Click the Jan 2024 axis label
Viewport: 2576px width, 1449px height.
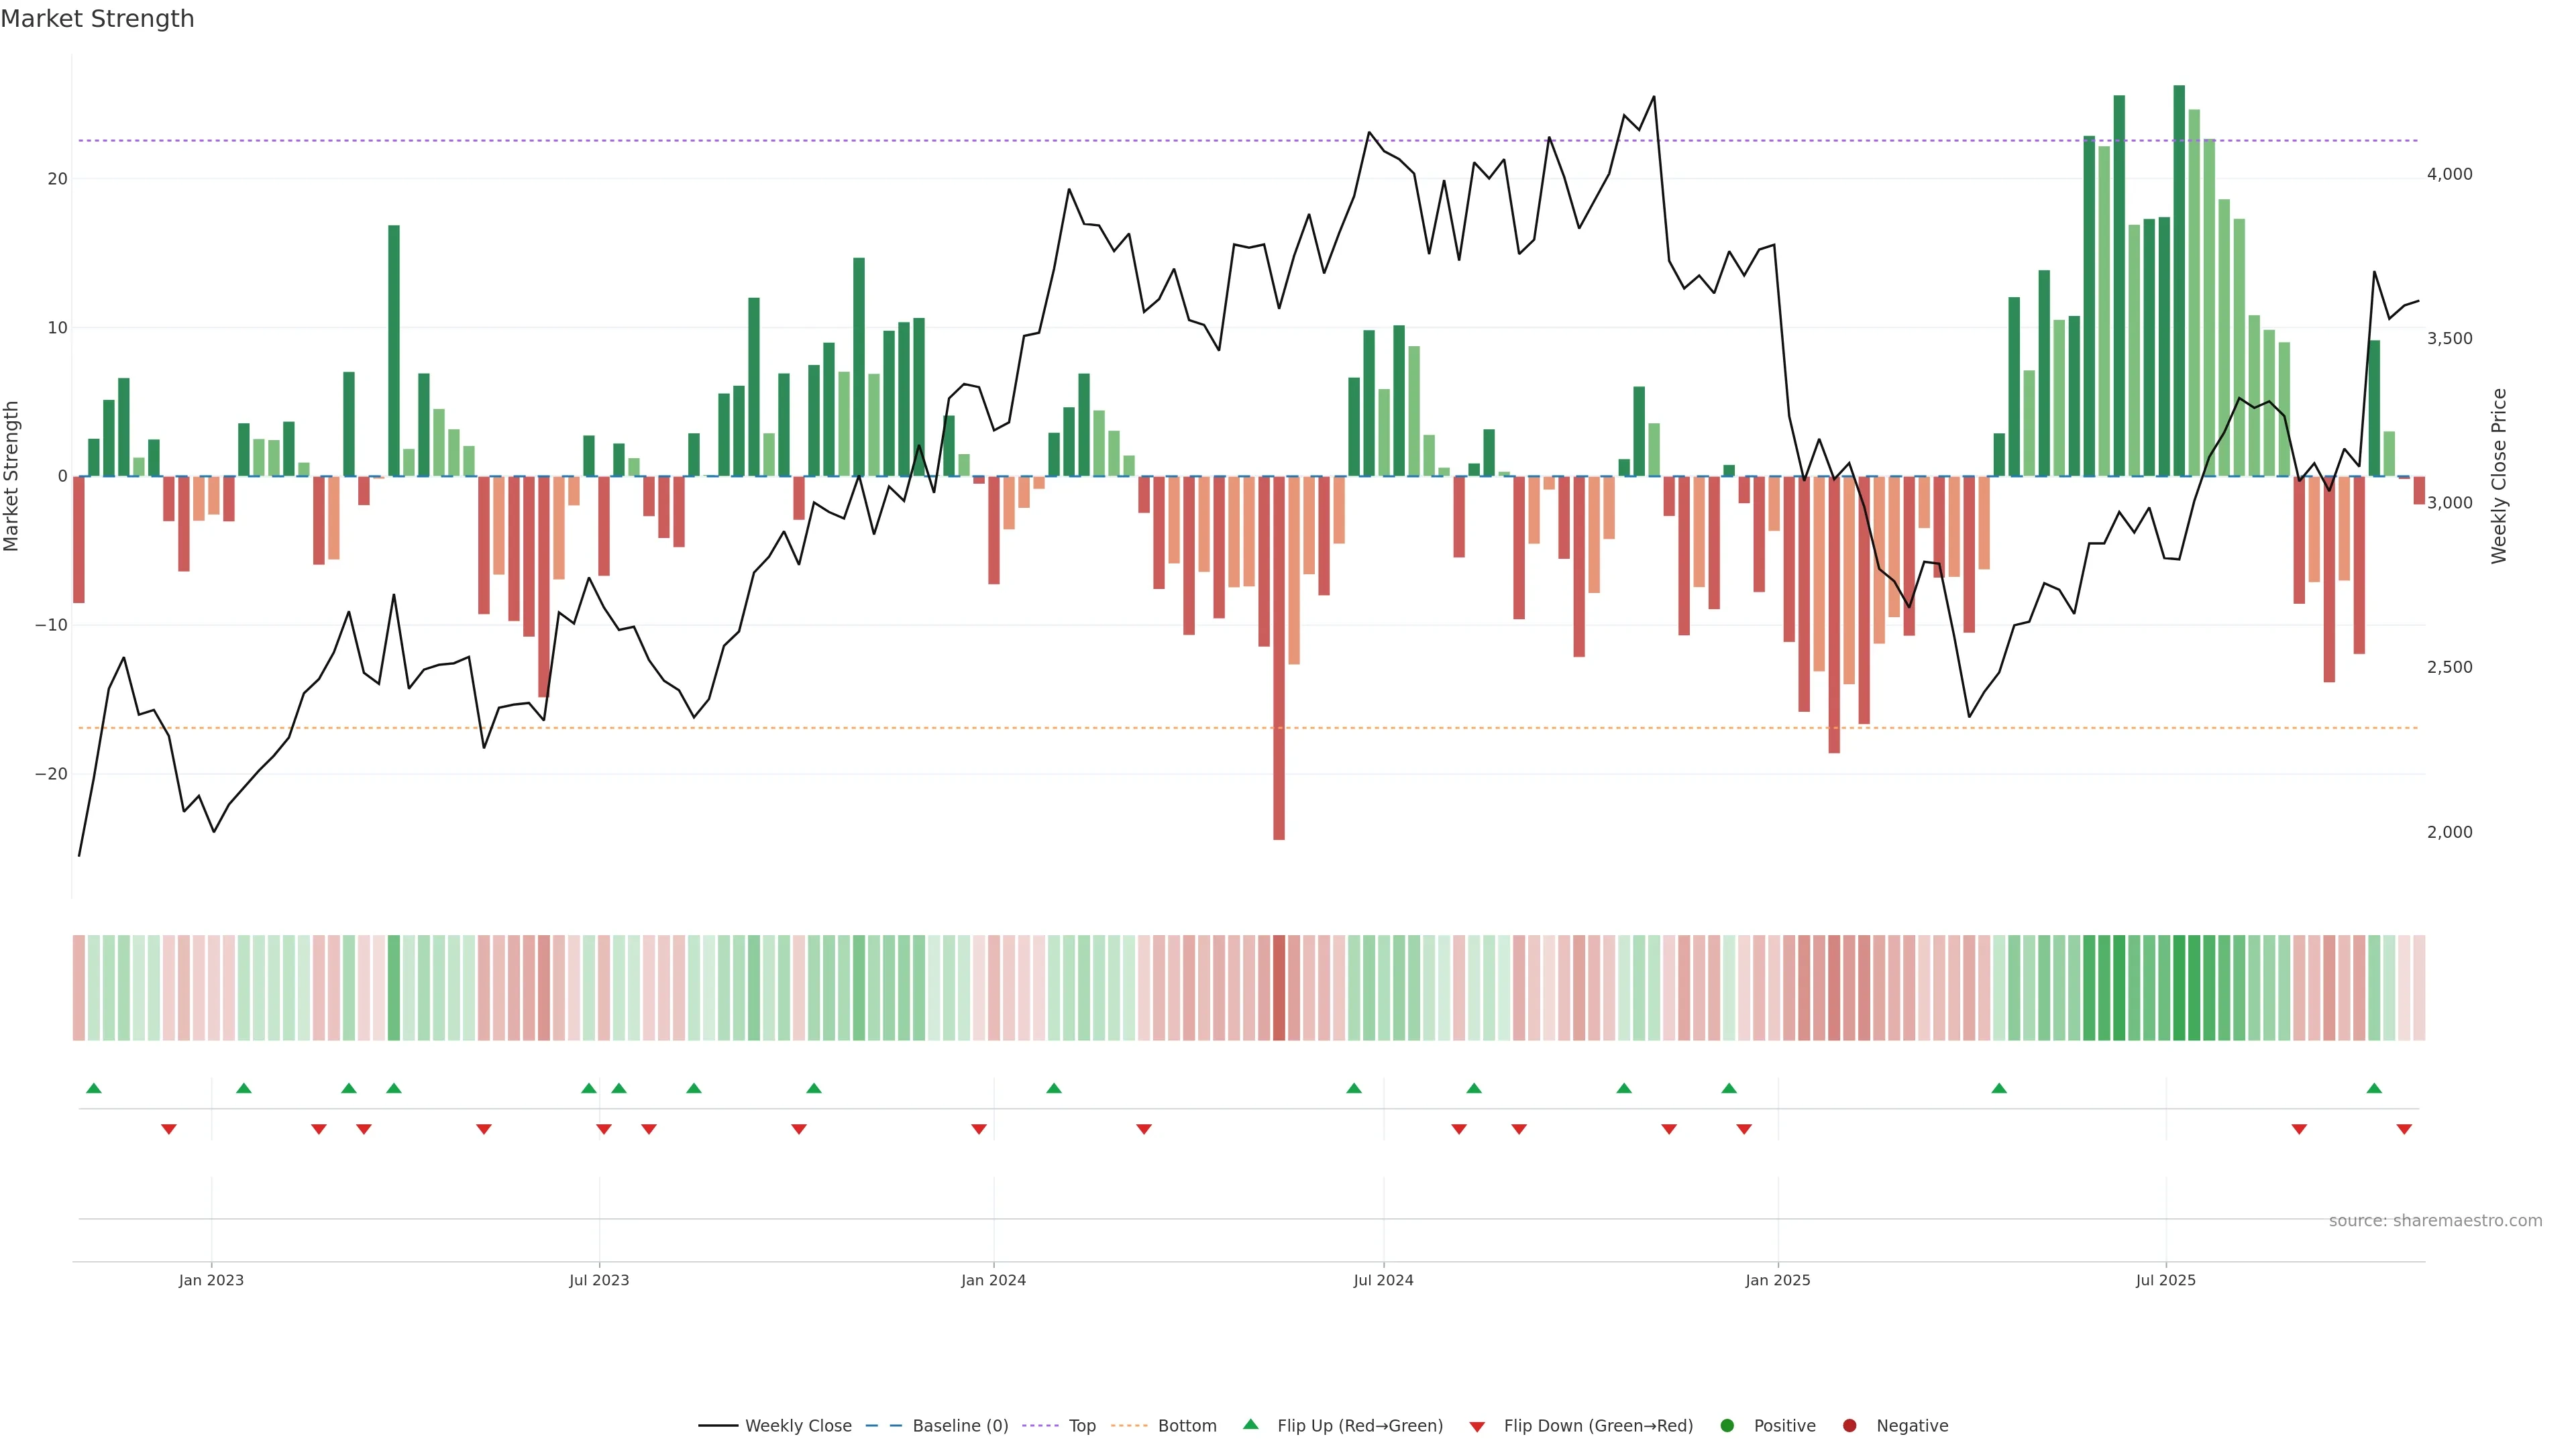pyautogui.click(x=993, y=1280)
